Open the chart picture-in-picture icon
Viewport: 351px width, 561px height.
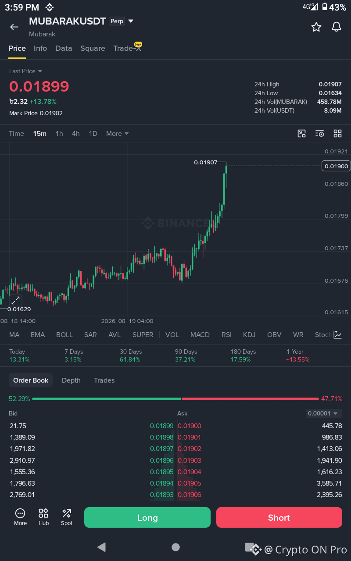302,134
